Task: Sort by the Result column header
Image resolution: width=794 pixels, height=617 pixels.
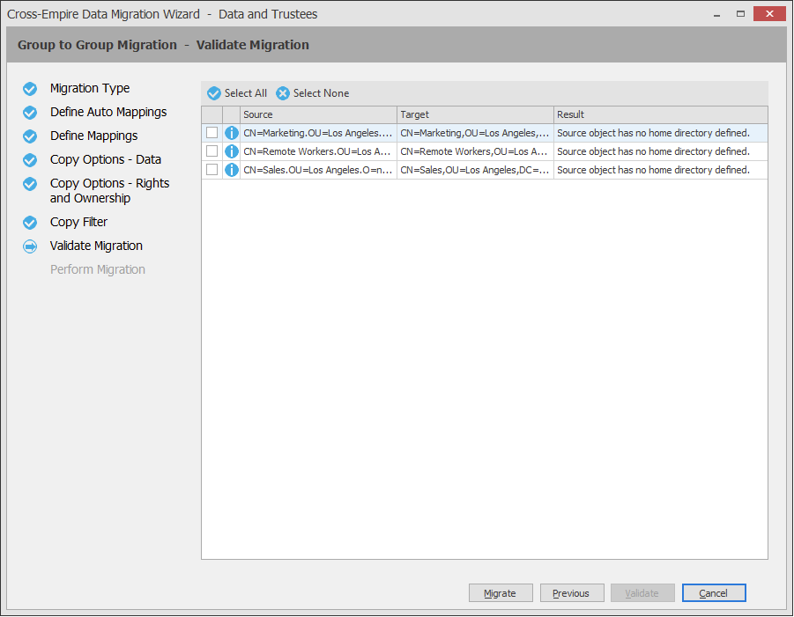Action: click(660, 114)
